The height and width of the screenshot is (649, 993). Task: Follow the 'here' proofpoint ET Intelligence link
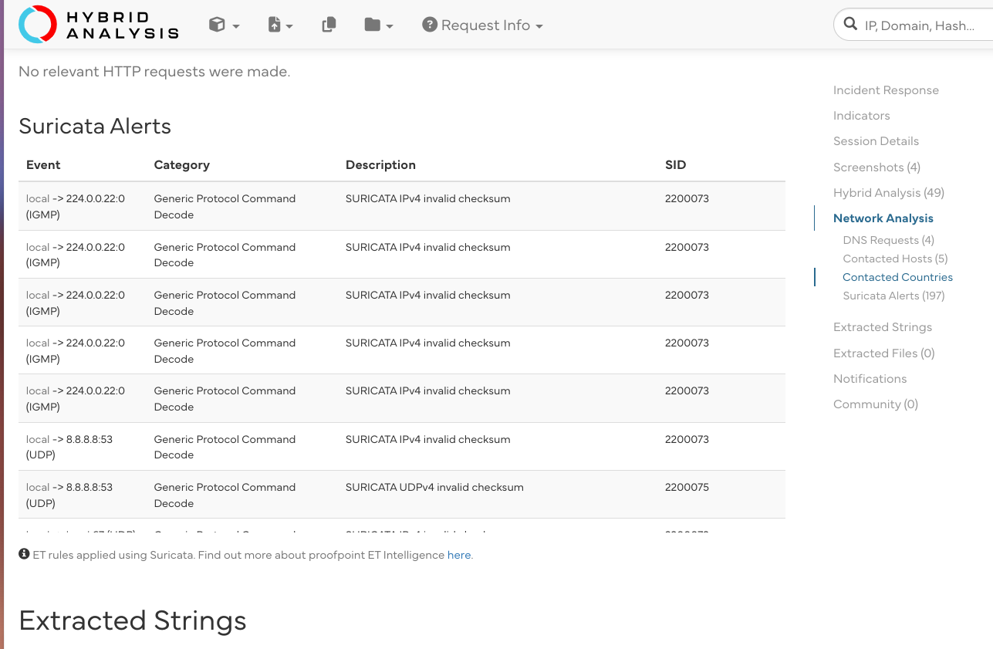click(x=459, y=555)
